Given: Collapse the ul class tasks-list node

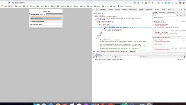Looking at the screenshot, I should [x=99, y=26].
